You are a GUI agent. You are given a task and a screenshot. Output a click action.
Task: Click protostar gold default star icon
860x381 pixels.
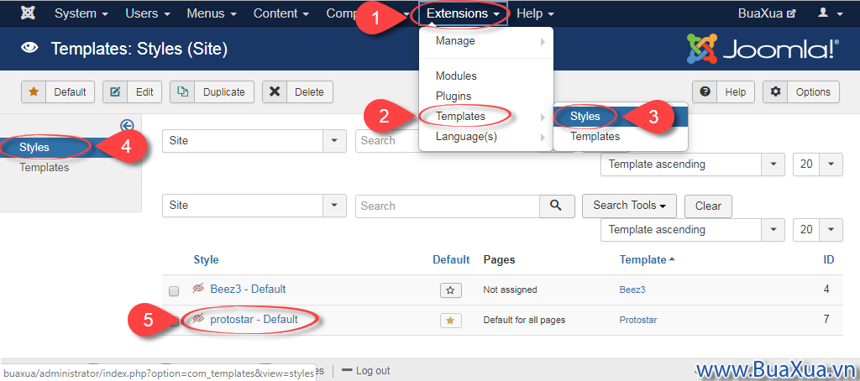(450, 321)
